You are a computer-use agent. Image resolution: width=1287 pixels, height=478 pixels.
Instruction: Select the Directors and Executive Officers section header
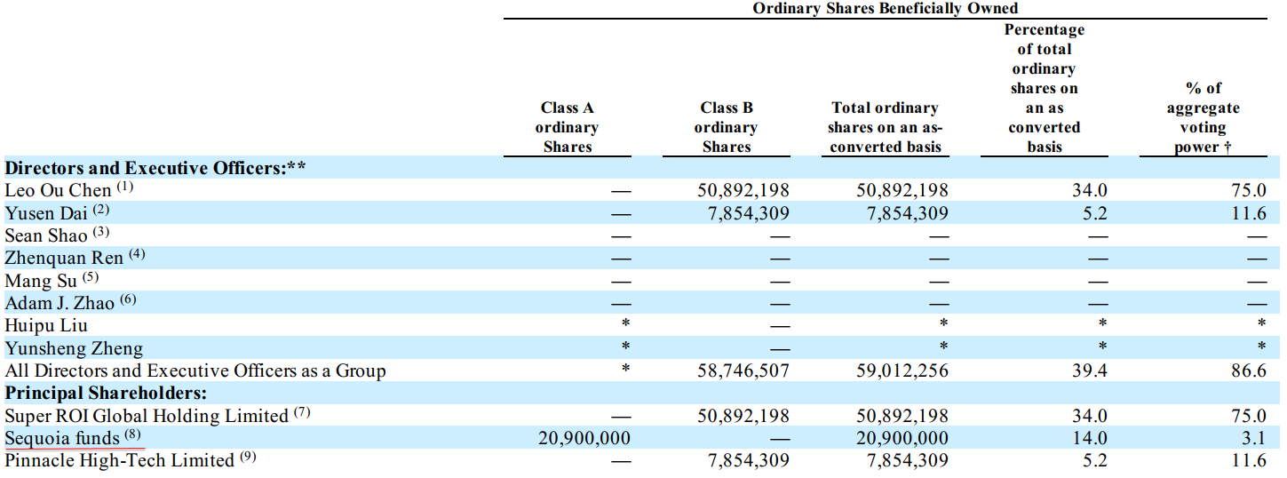pos(156,168)
